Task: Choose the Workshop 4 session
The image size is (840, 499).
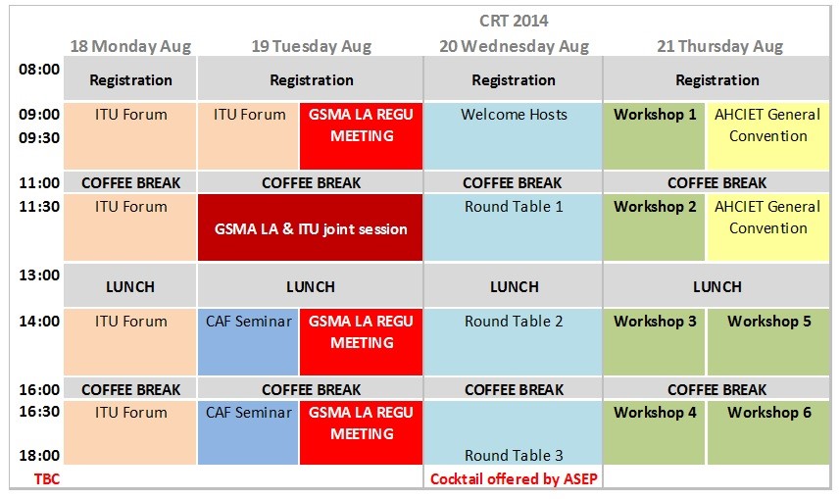Action: click(655, 413)
